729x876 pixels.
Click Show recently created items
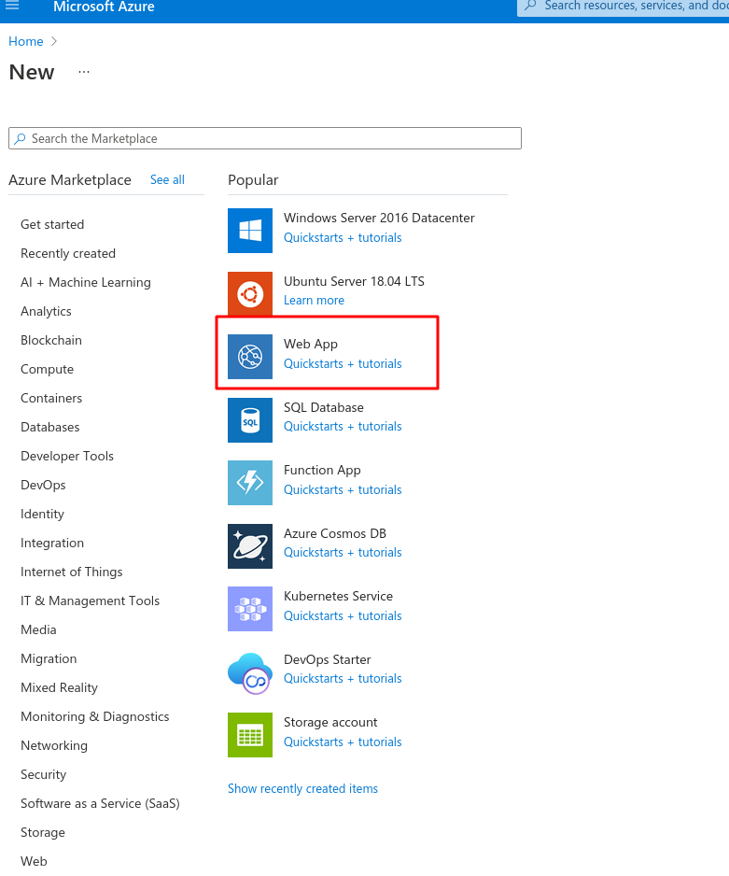point(302,788)
